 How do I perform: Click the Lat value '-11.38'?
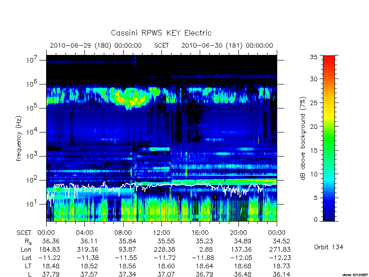pos(87,258)
